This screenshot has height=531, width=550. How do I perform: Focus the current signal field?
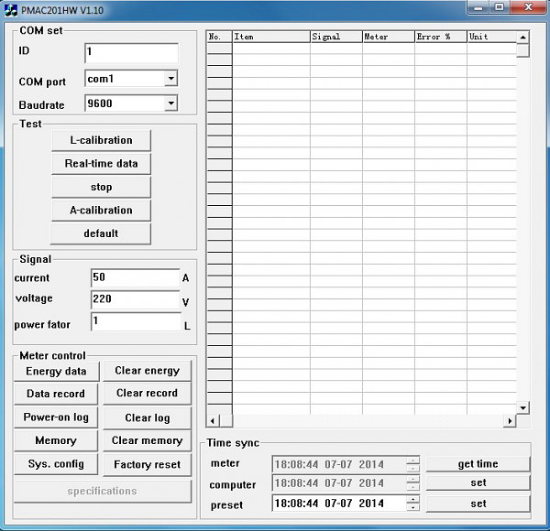136,277
